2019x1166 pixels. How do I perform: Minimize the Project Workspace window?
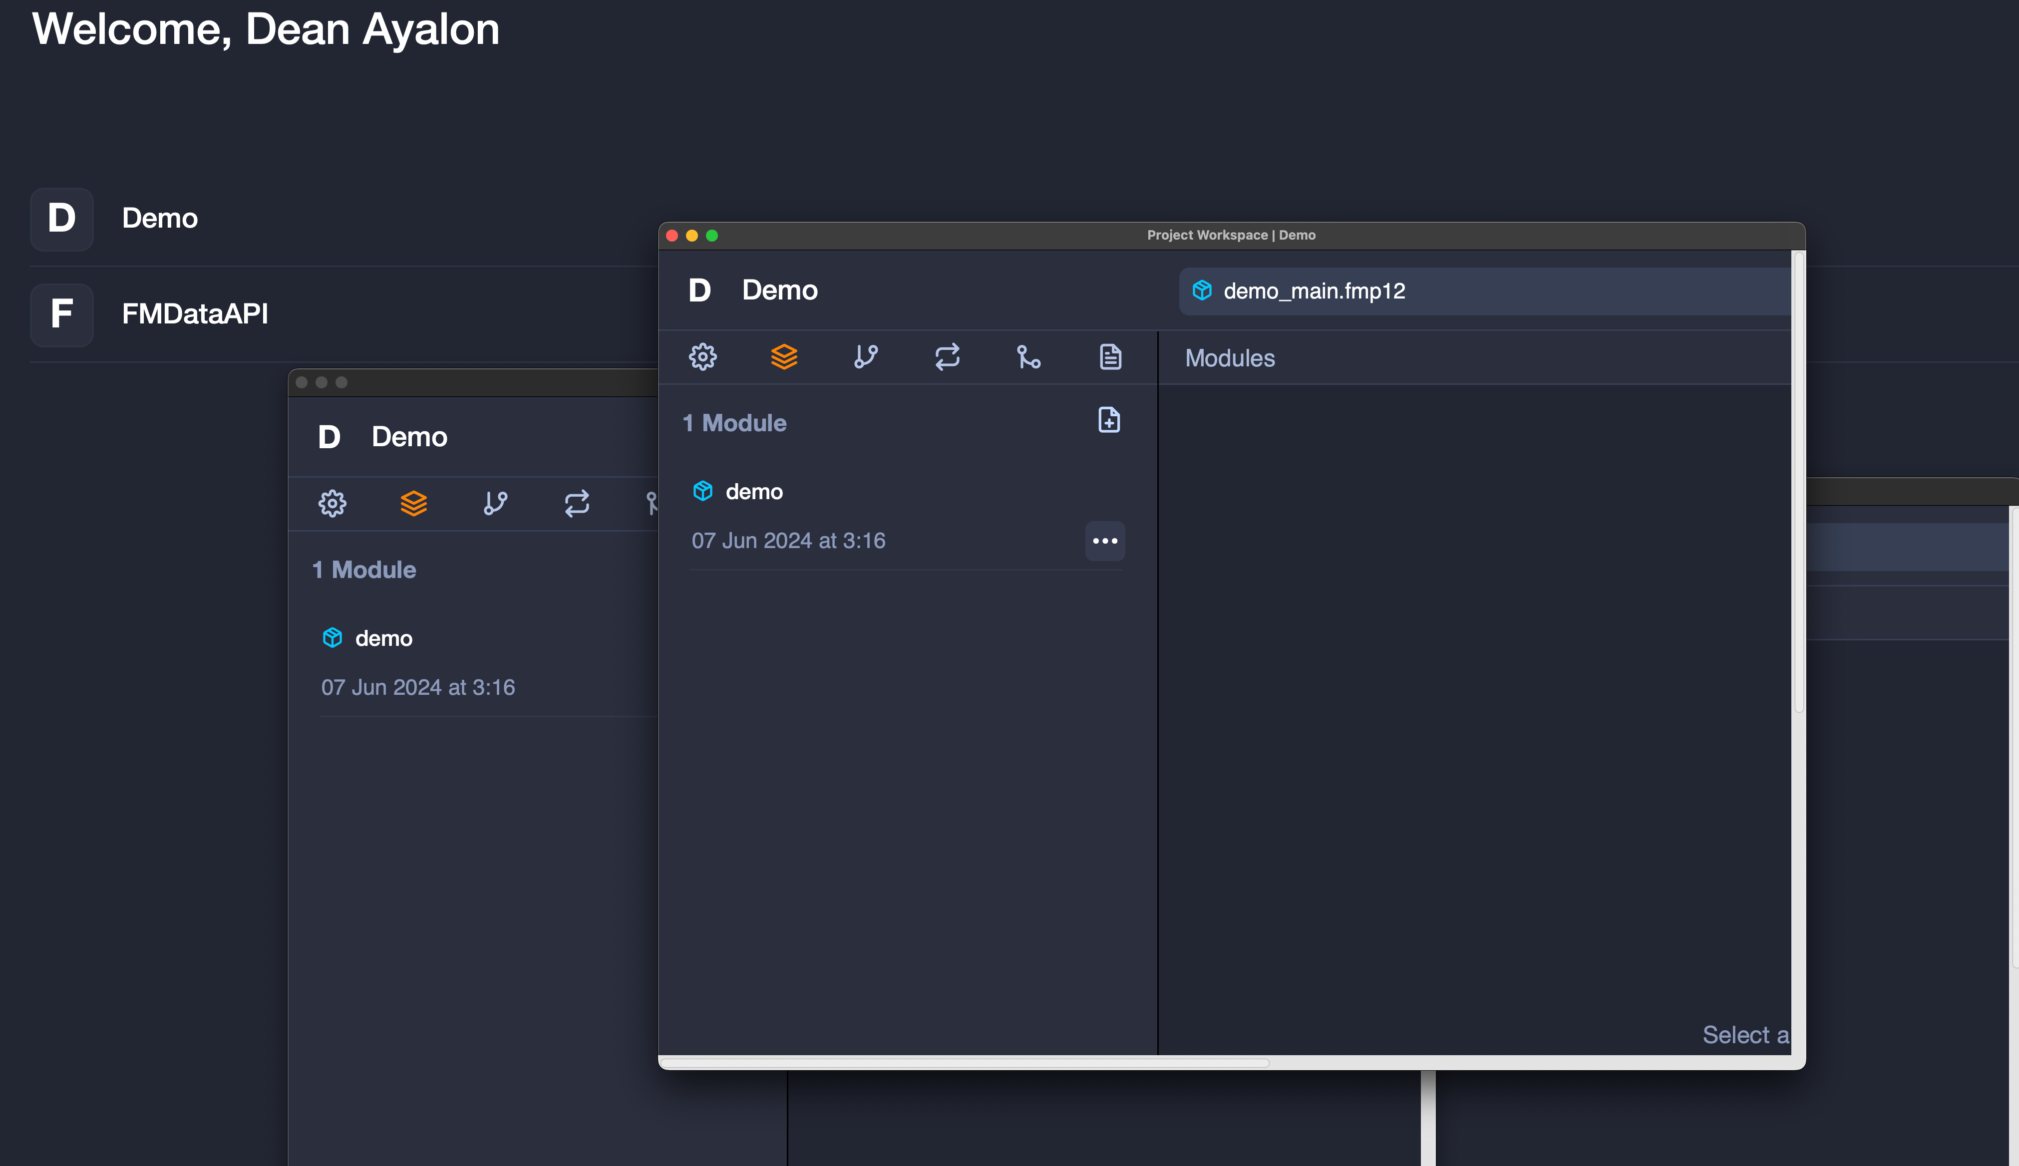(692, 236)
